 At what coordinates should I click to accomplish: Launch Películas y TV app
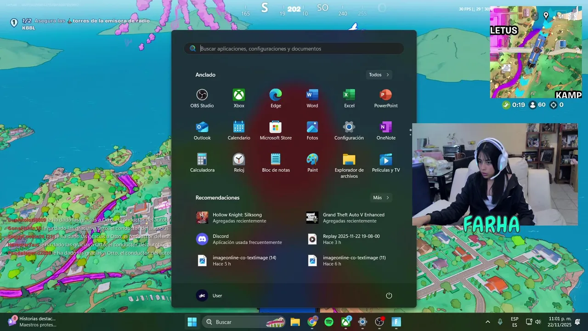(x=386, y=163)
